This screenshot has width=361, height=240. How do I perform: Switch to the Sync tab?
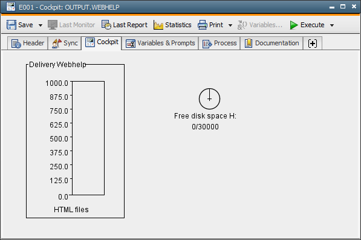coord(65,44)
